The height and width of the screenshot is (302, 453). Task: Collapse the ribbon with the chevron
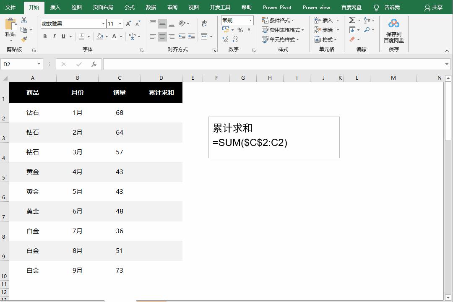click(447, 51)
